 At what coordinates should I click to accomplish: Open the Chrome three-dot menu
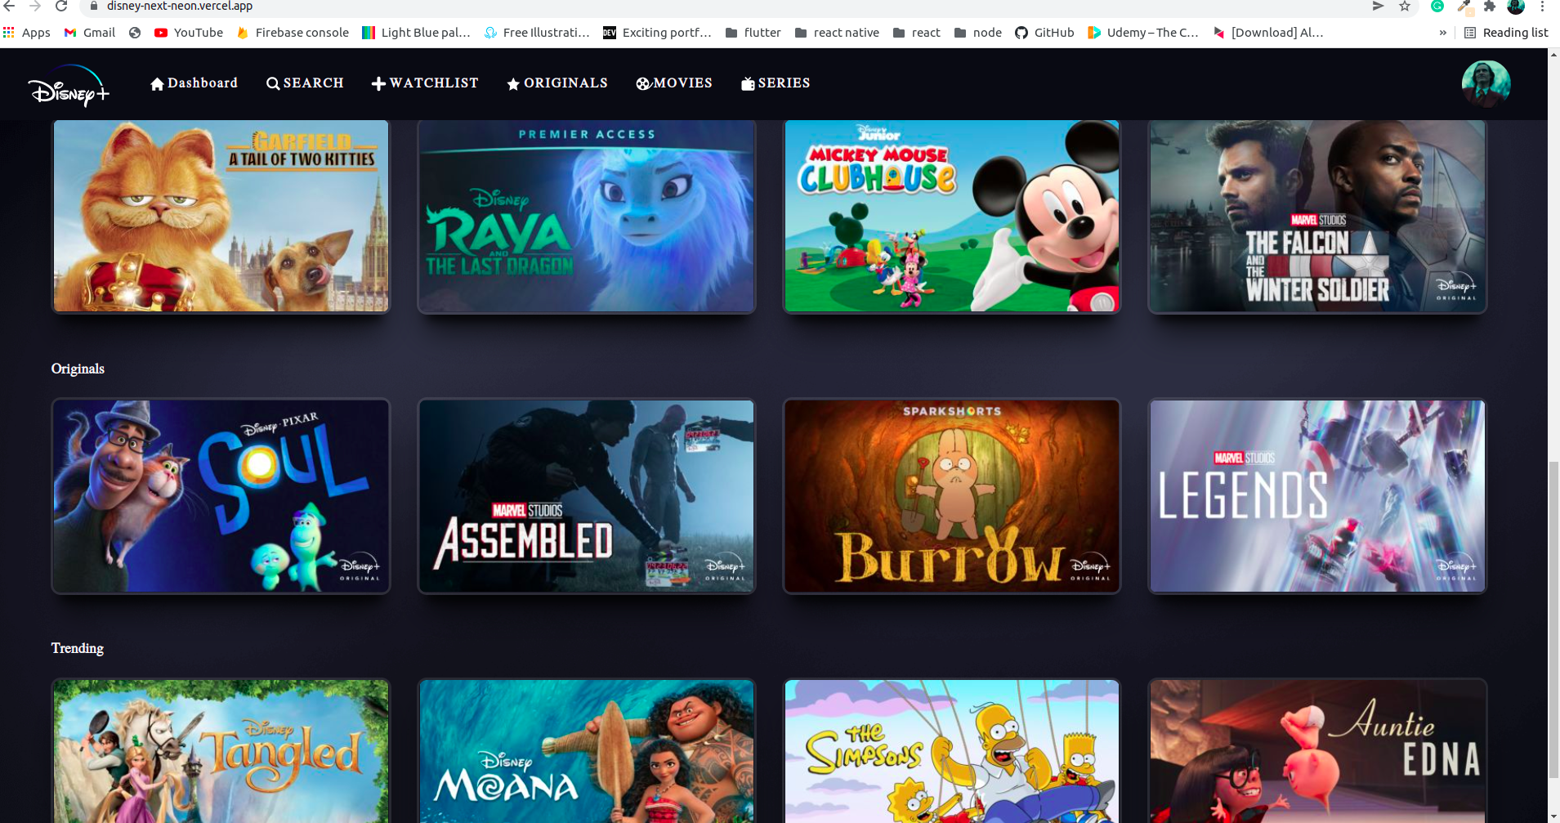point(1542,6)
